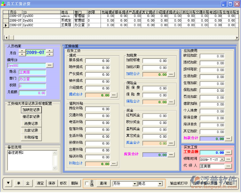Click the 服务提成 input field

point(98,61)
